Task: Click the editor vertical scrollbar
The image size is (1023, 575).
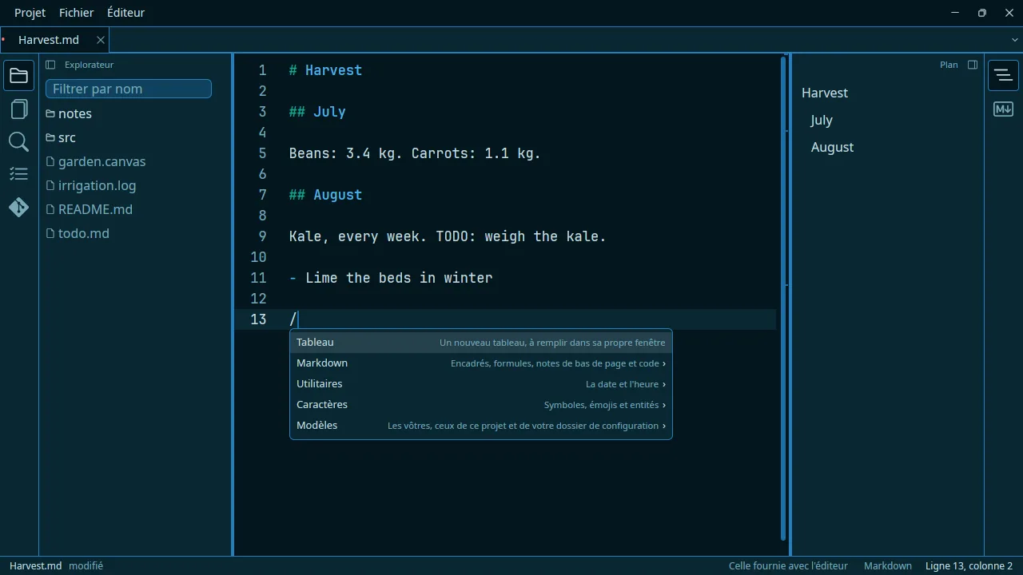Action: click(x=783, y=298)
